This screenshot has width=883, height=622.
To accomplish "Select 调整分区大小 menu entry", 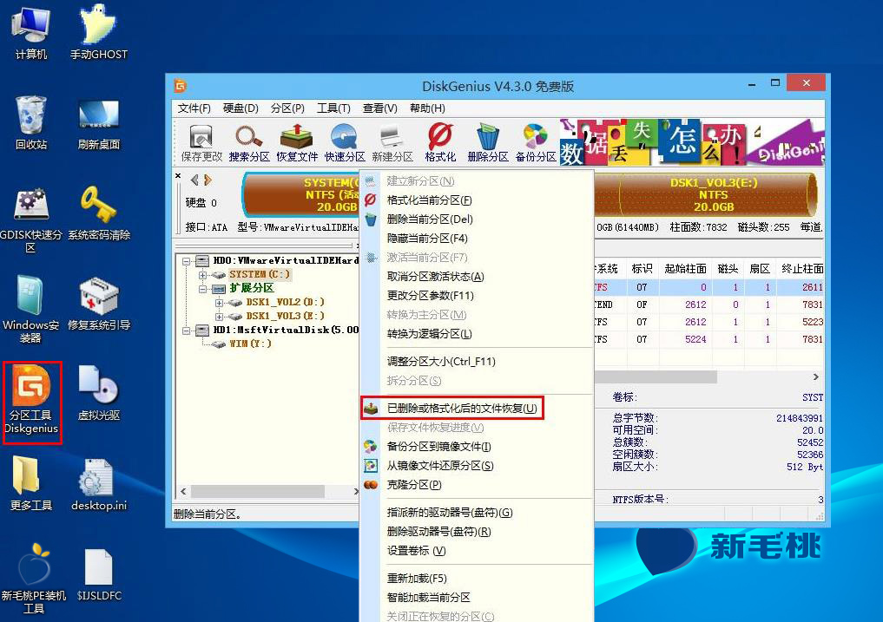I will 441,362.
